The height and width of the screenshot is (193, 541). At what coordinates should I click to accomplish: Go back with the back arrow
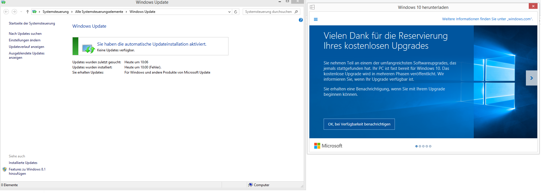coord(6,12)
